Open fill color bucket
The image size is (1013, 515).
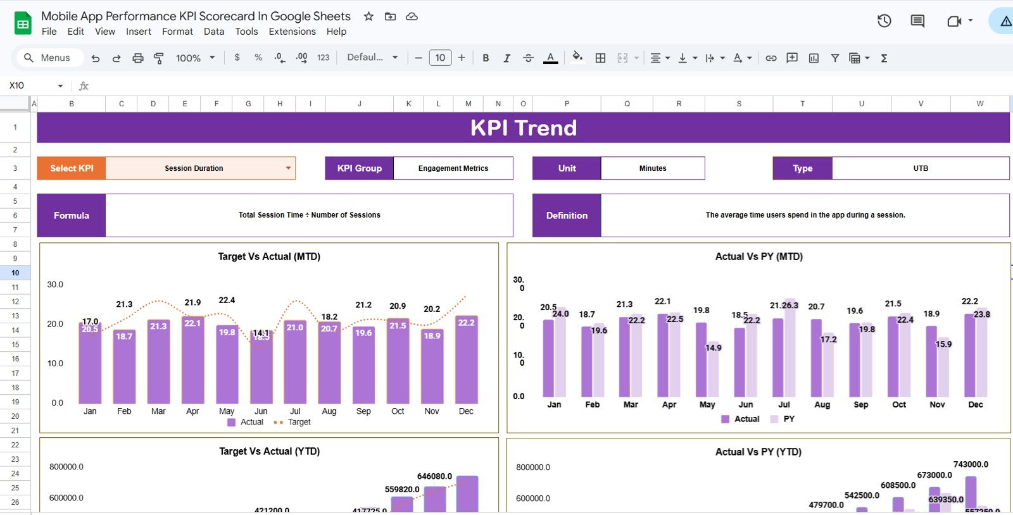point(577,57)
